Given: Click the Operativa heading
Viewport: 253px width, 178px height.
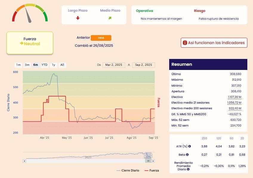Looking at the screenshot, I should (144, 11).
